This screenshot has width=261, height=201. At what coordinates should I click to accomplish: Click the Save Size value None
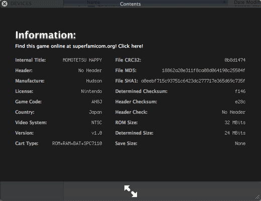click(240, 143)
